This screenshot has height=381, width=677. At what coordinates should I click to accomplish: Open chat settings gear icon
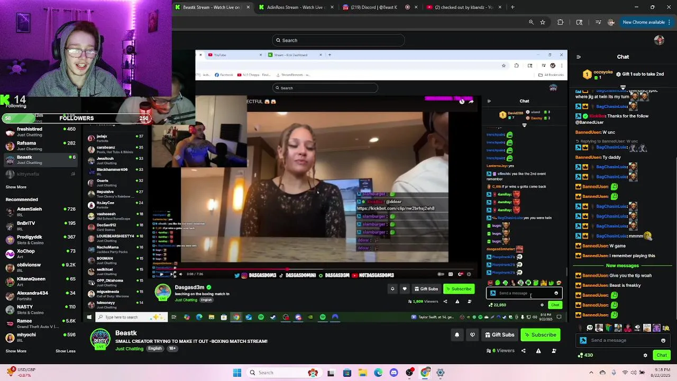pyautogui.click(x=645, y=355)
